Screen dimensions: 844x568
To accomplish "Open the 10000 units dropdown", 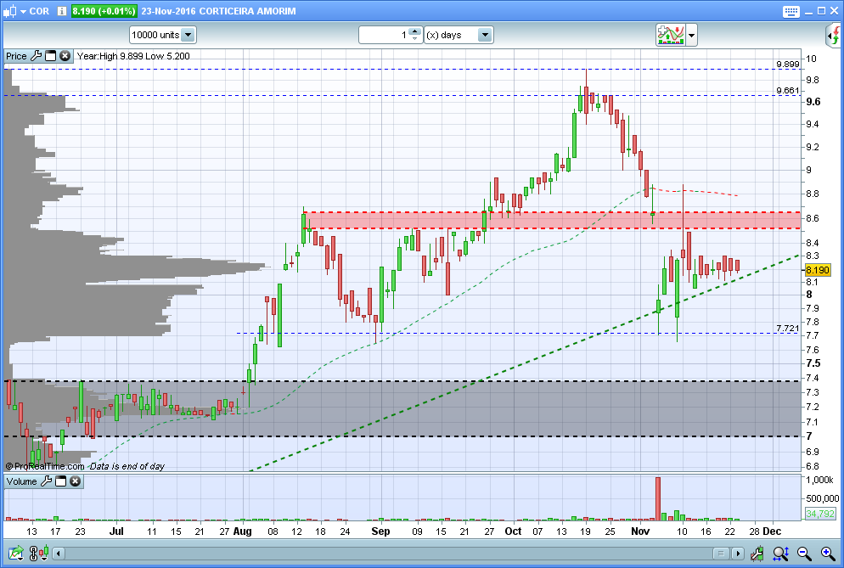I will (188, 35).
